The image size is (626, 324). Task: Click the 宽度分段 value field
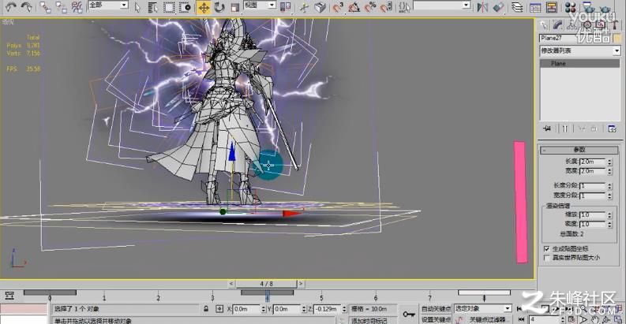click(593, 196)
